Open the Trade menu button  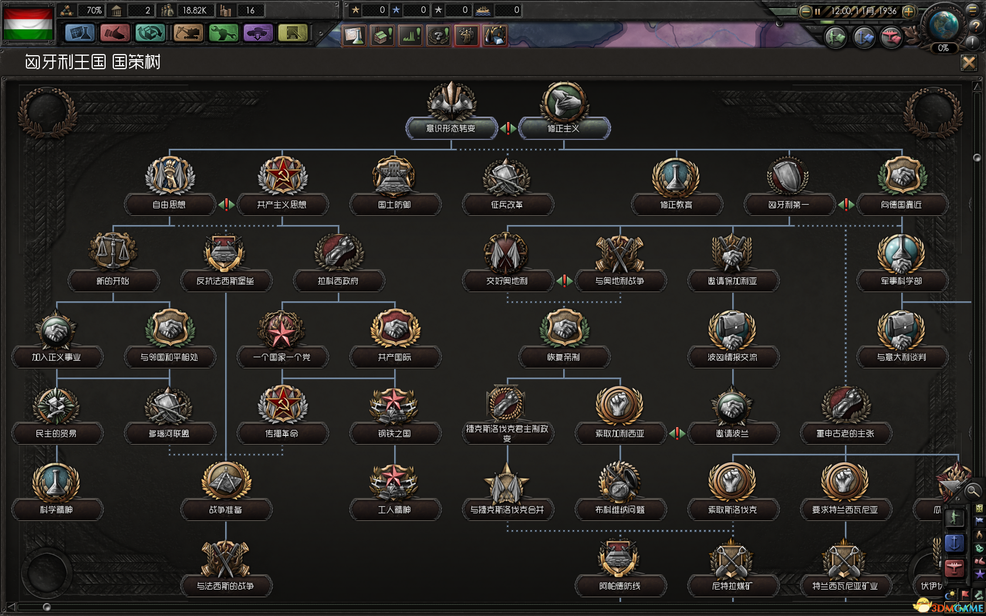pos(150,33)
